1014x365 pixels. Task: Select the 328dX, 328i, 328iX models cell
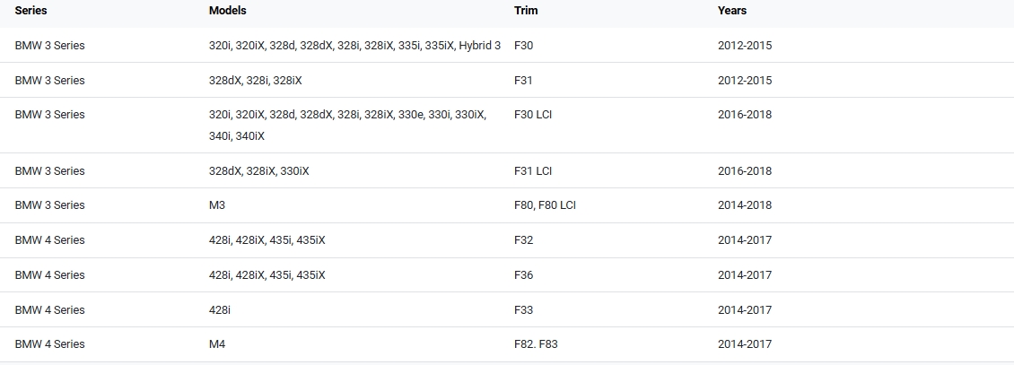(x=255, y=80)
